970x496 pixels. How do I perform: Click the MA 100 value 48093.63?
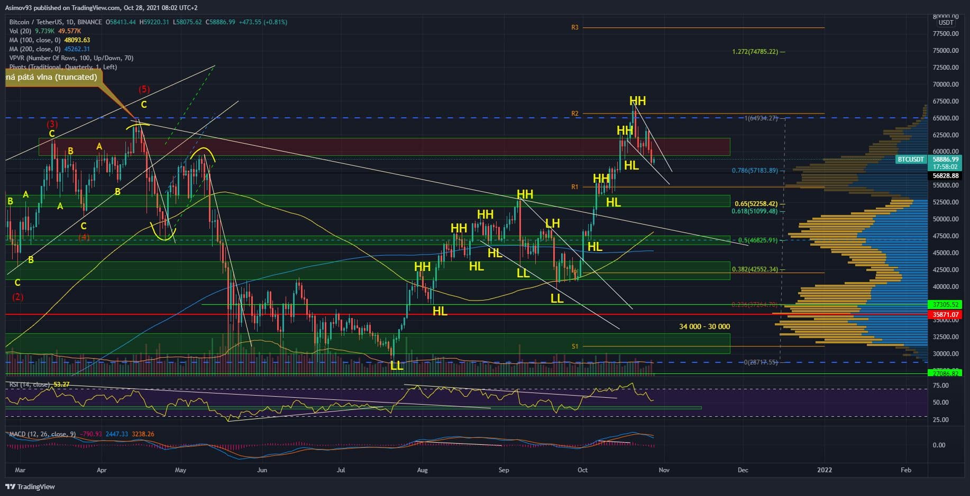(x=77, y=40)
